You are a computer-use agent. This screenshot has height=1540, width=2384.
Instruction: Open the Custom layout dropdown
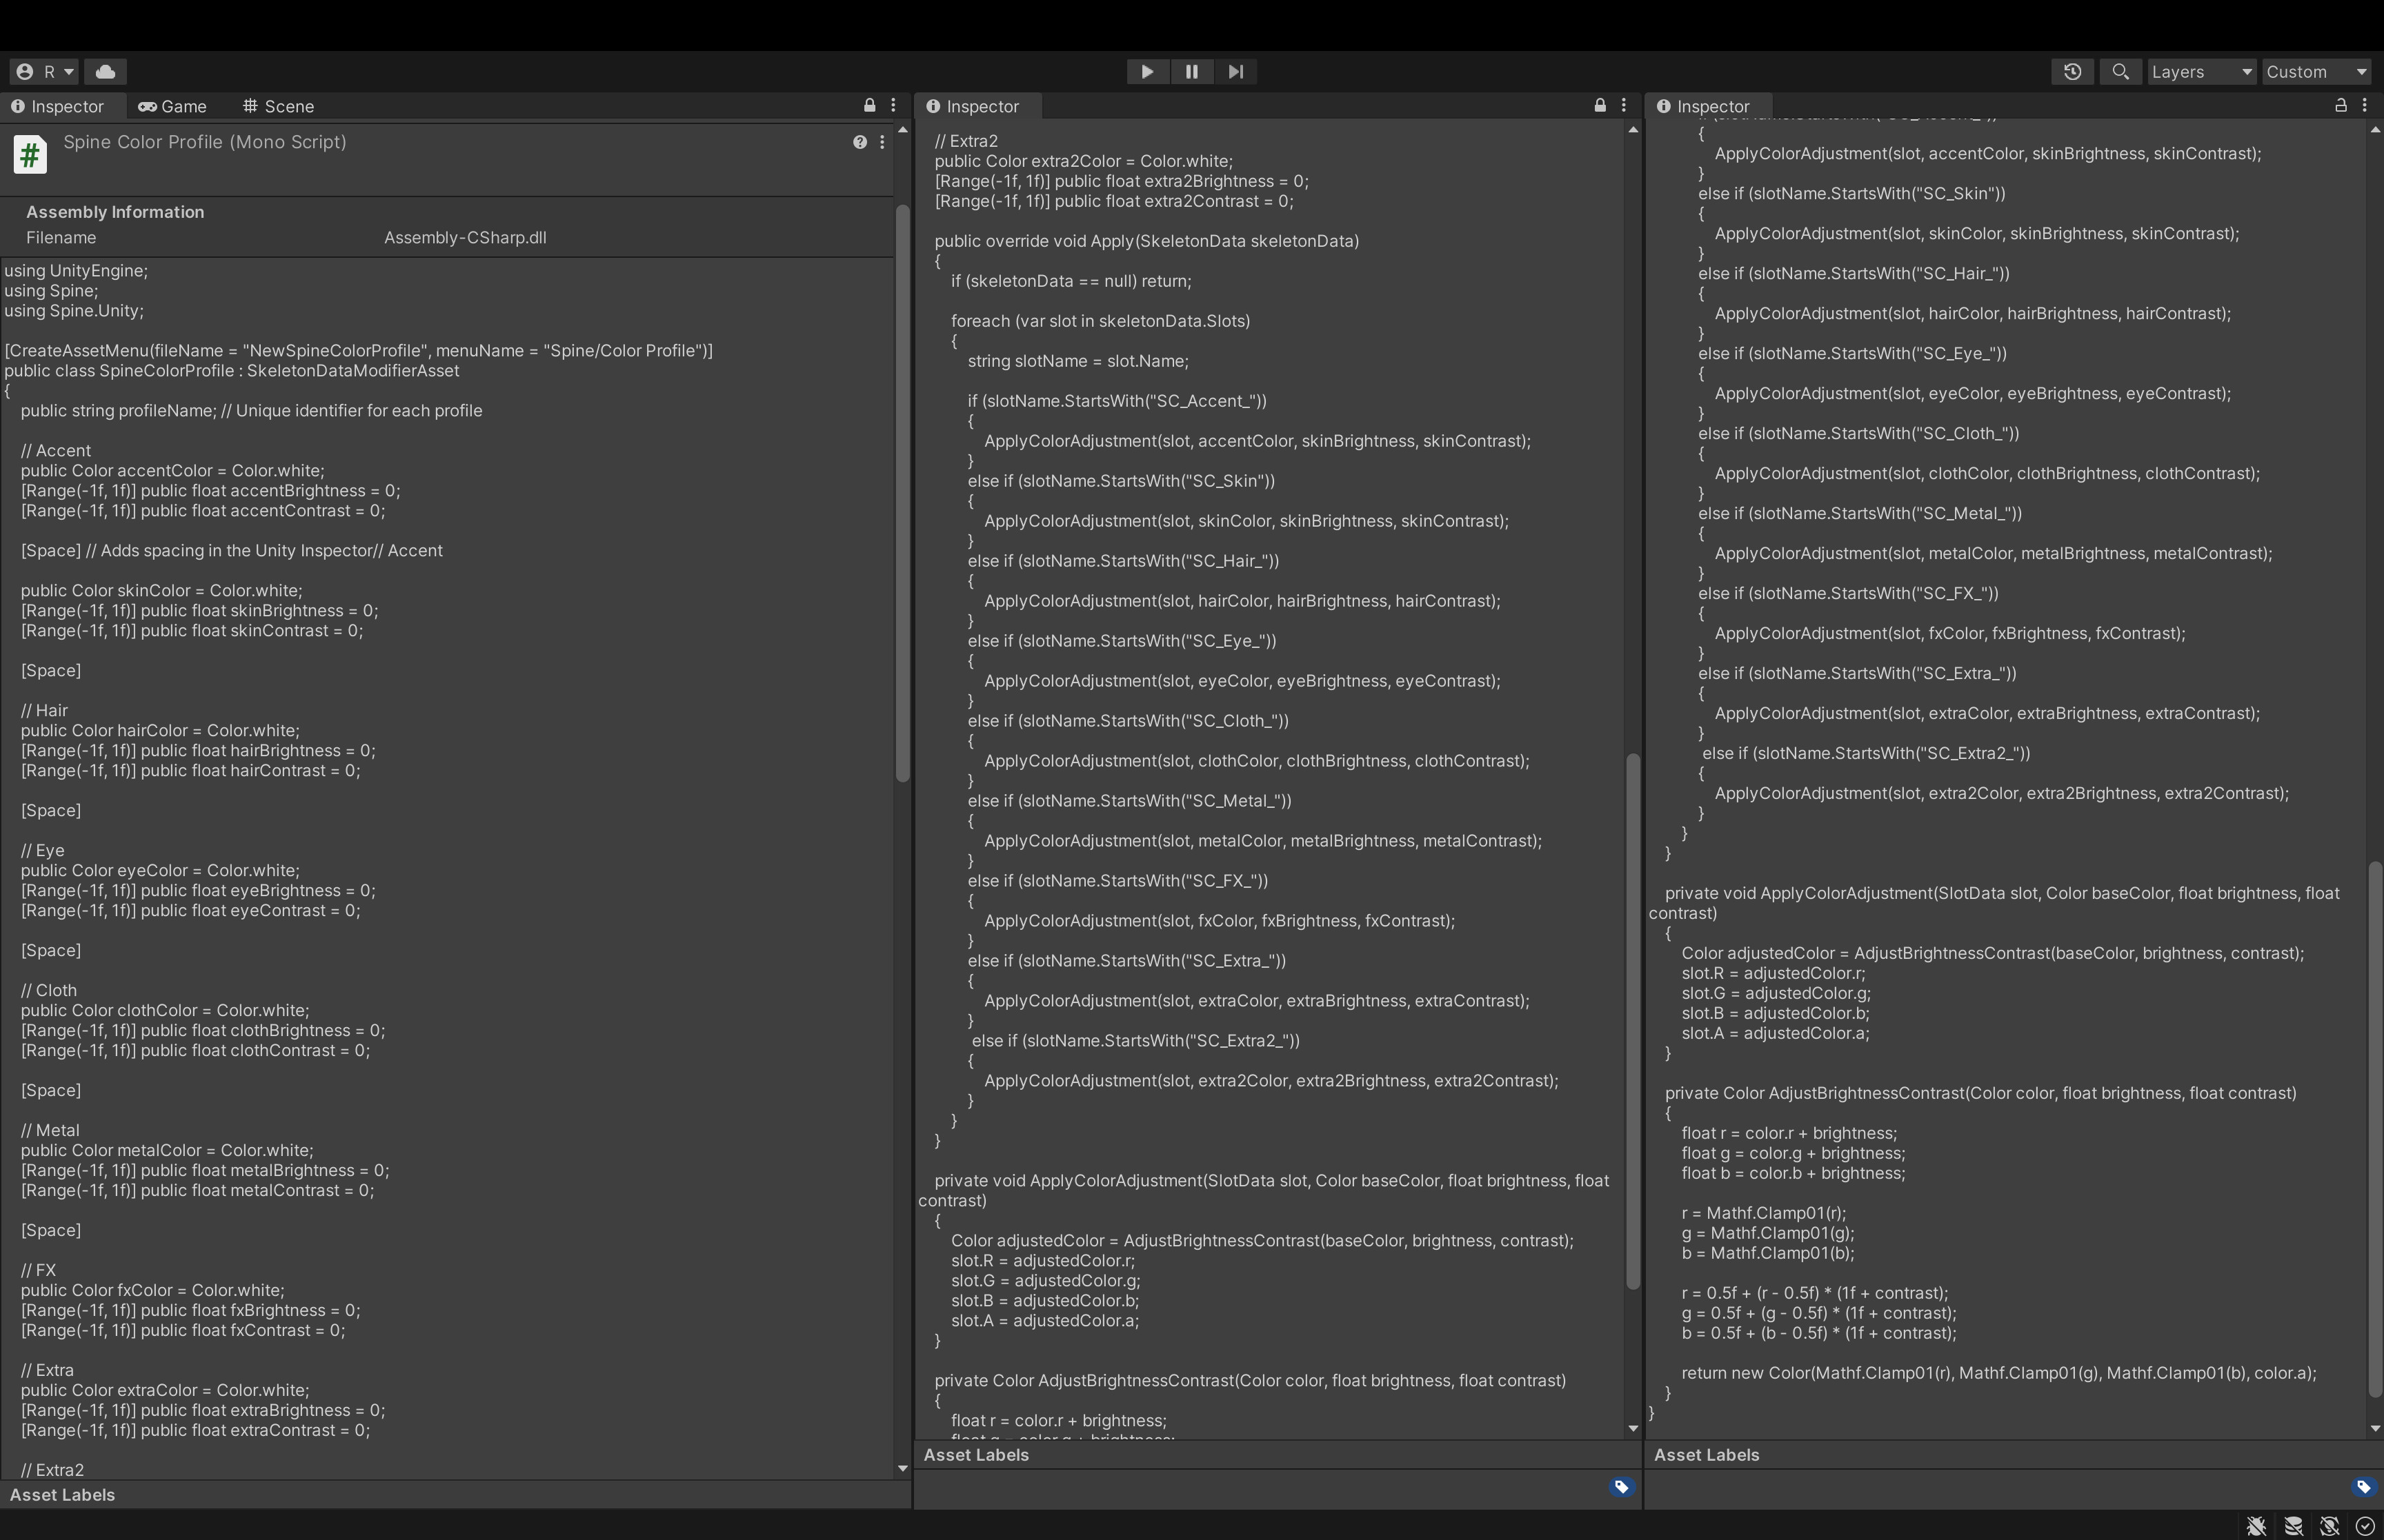pyautogui.click(x=2315, y=71)
